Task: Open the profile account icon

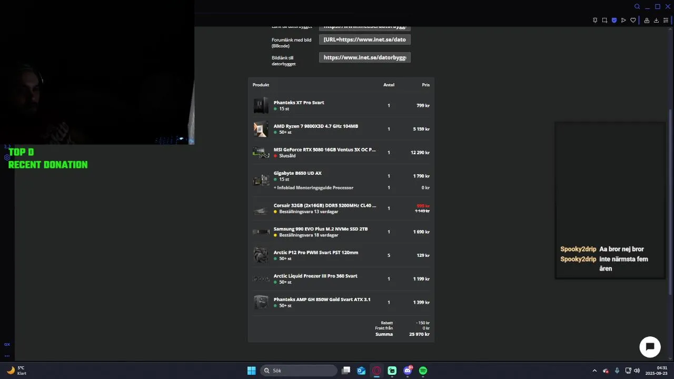Action: pyautogui.click(x=647, y=20)
